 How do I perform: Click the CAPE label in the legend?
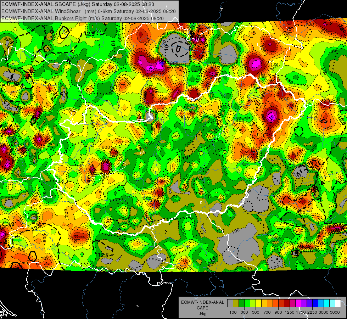coord(202,308)
